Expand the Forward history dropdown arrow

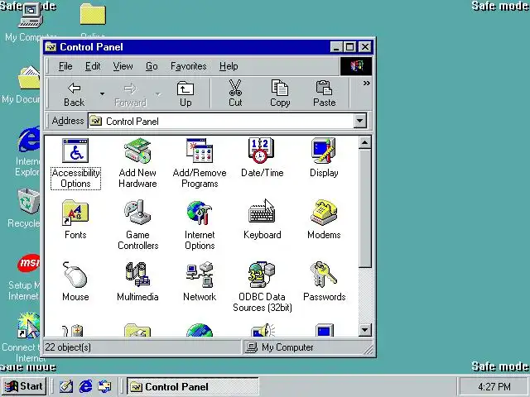(158, 94)
